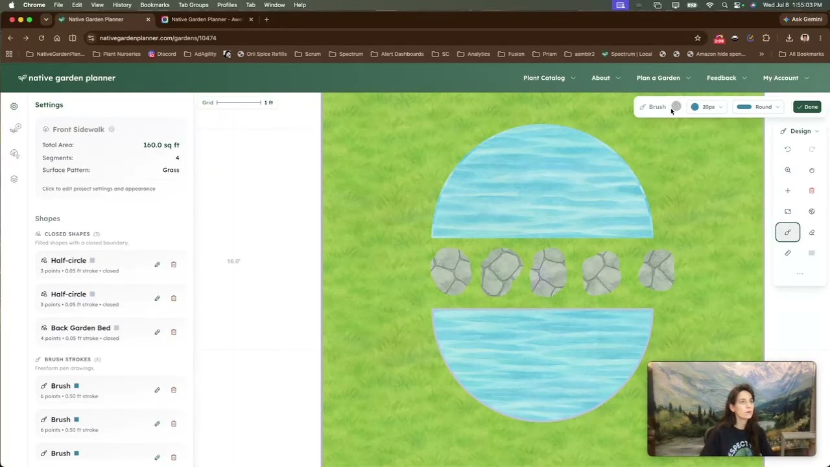Open the Plant Nurseries bookmark folder
Screen dimensions: 830x467
[117, 54]
